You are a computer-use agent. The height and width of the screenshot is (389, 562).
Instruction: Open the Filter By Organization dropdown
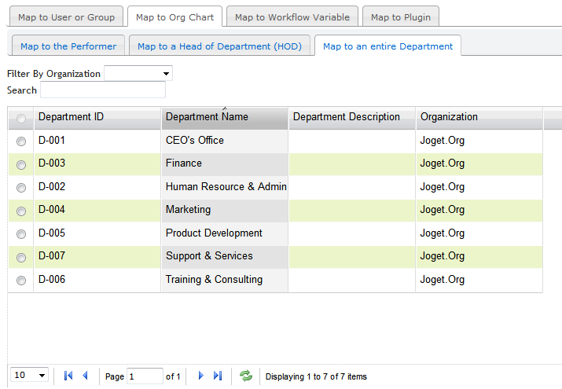138,74
